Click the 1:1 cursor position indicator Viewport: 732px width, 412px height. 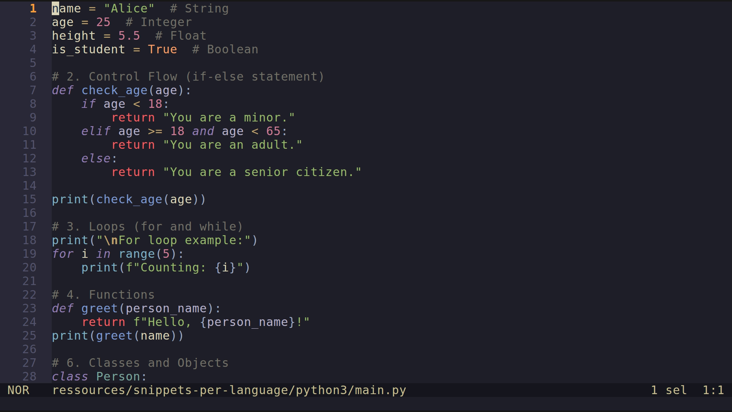tap(713, 390)
